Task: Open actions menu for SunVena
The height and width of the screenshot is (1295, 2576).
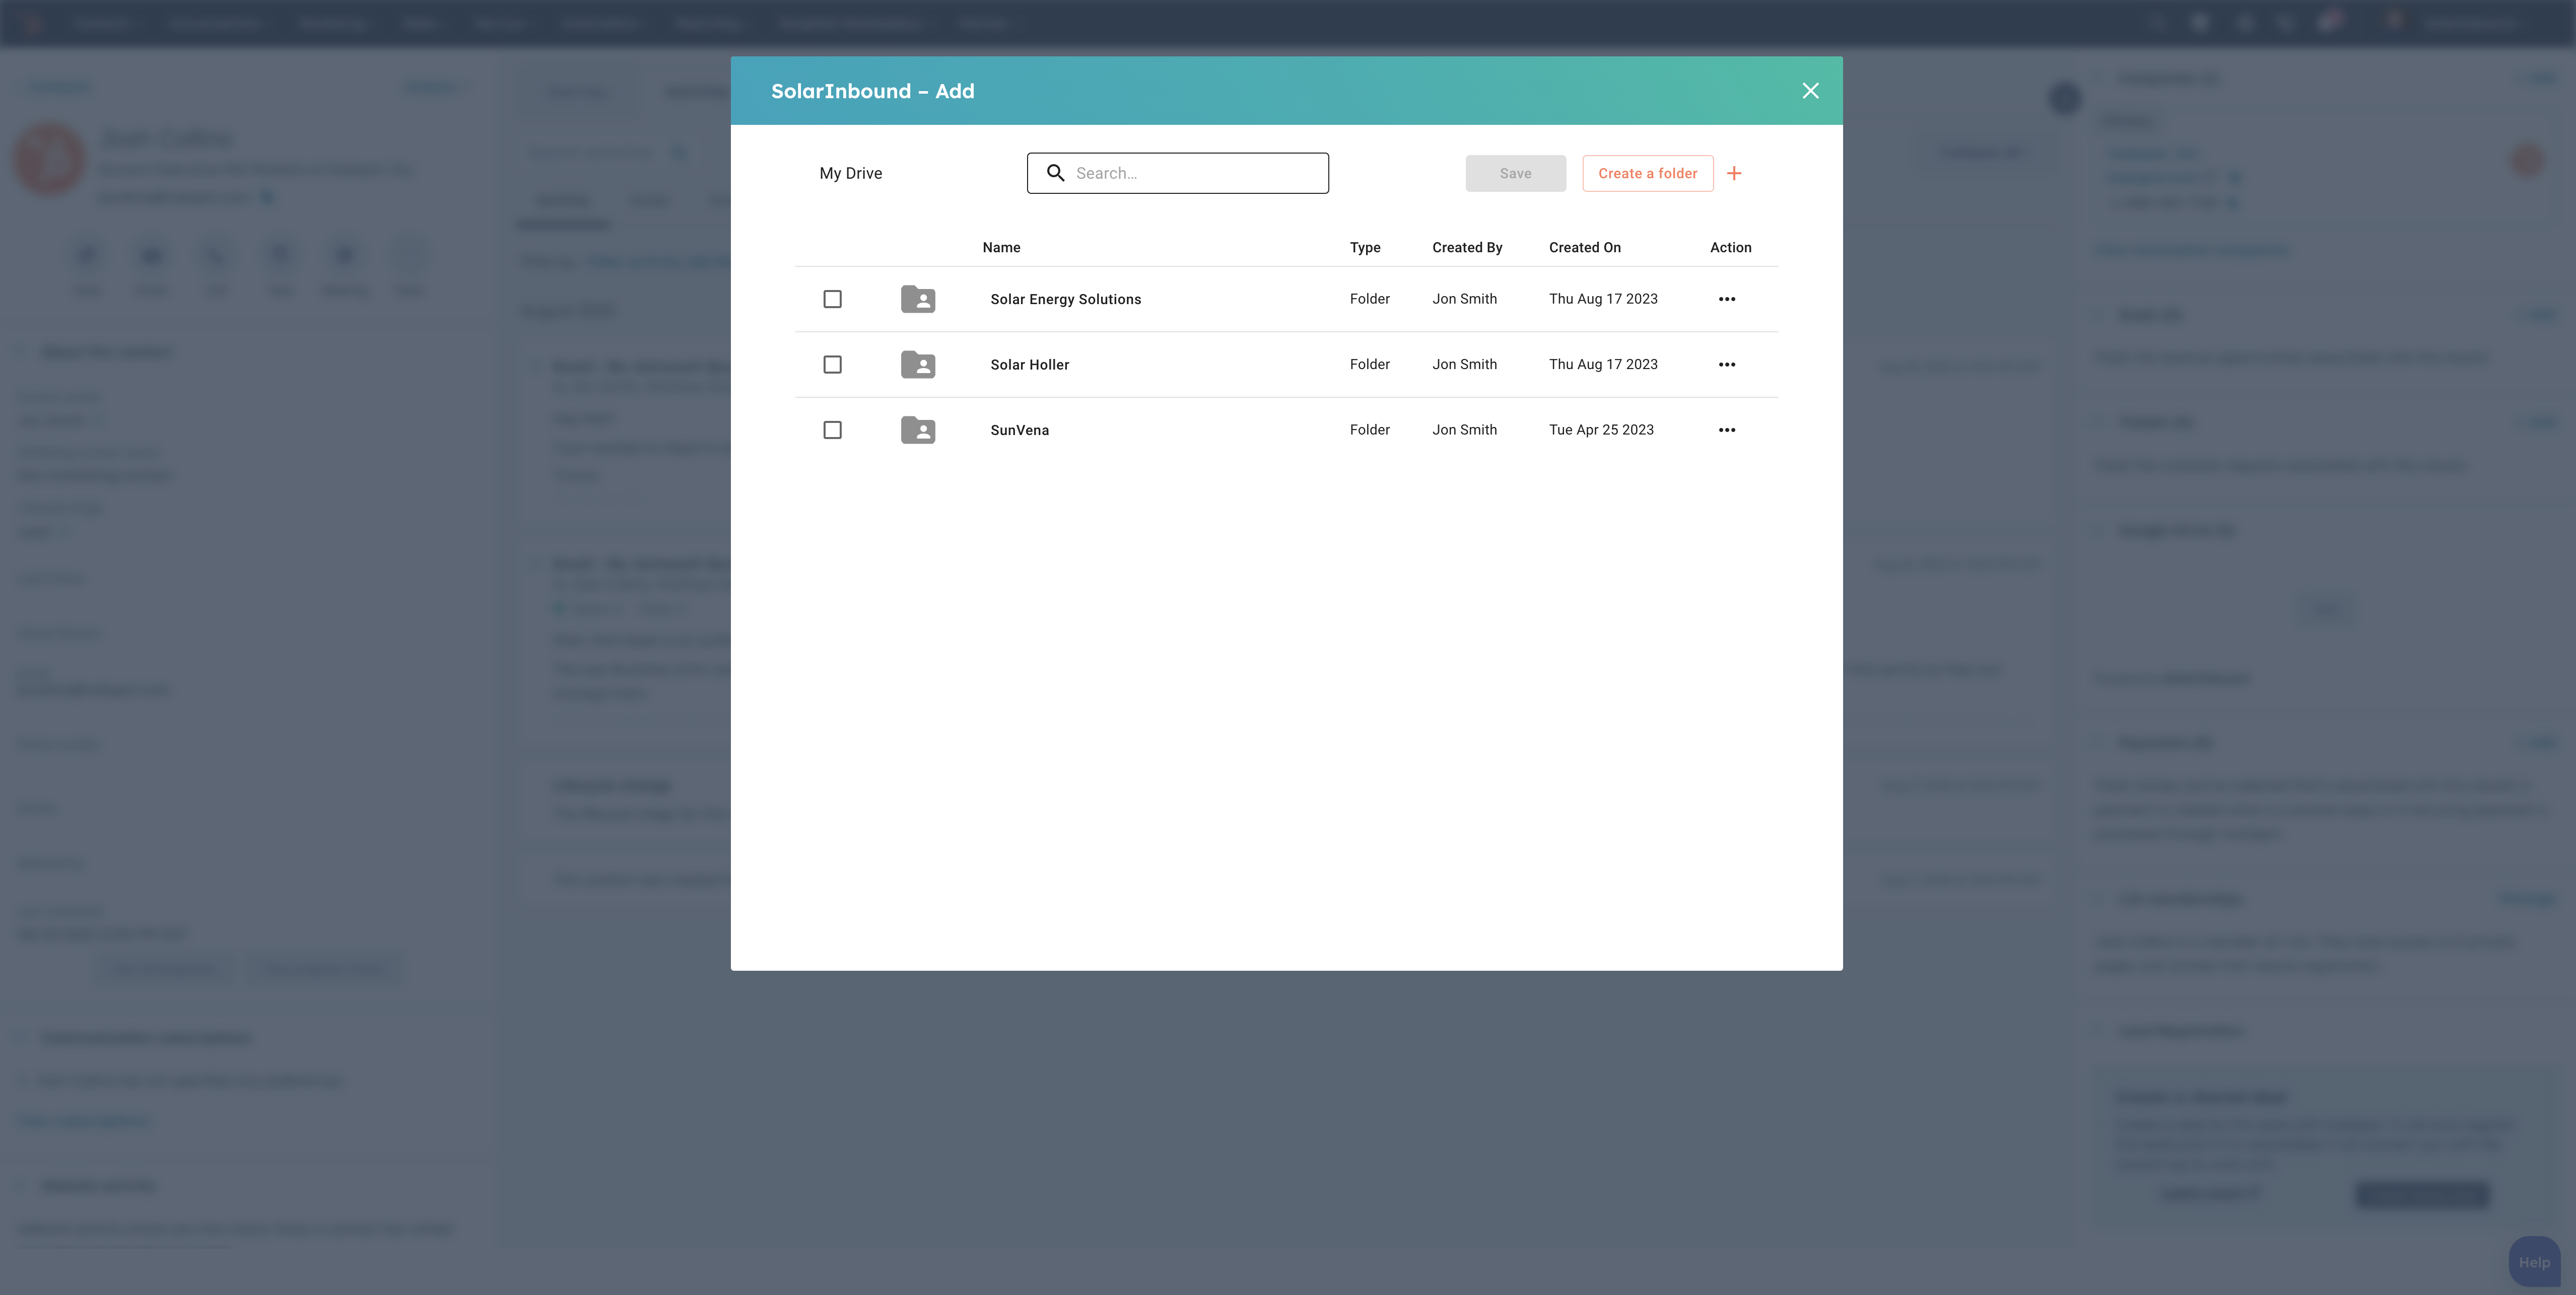Action: 1726,429
